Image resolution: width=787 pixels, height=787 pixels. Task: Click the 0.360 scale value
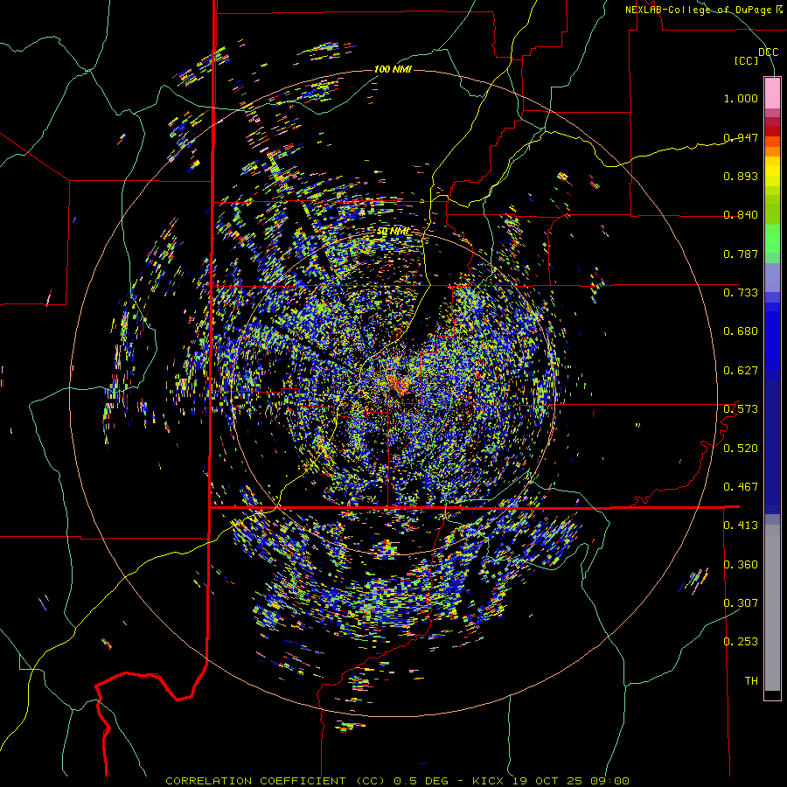tap(741, 565)
